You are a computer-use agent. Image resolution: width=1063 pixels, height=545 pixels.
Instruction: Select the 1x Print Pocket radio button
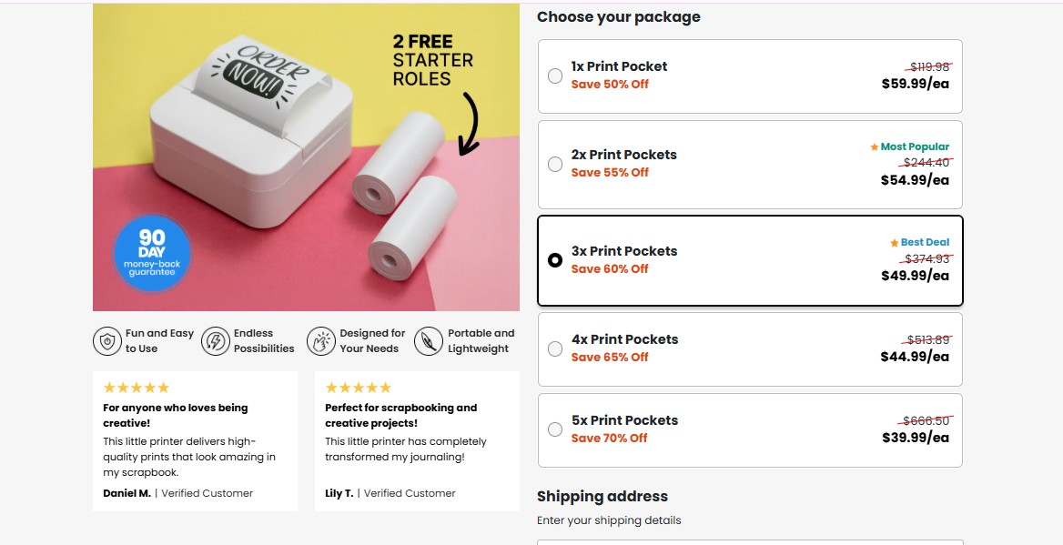[555, 76]
